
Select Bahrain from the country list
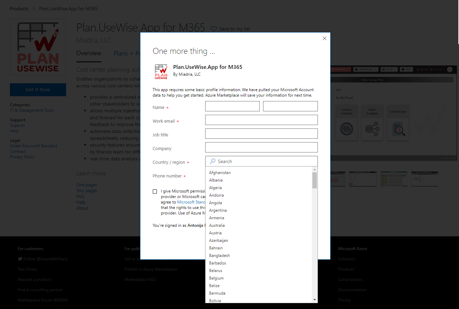pos(259,248)
